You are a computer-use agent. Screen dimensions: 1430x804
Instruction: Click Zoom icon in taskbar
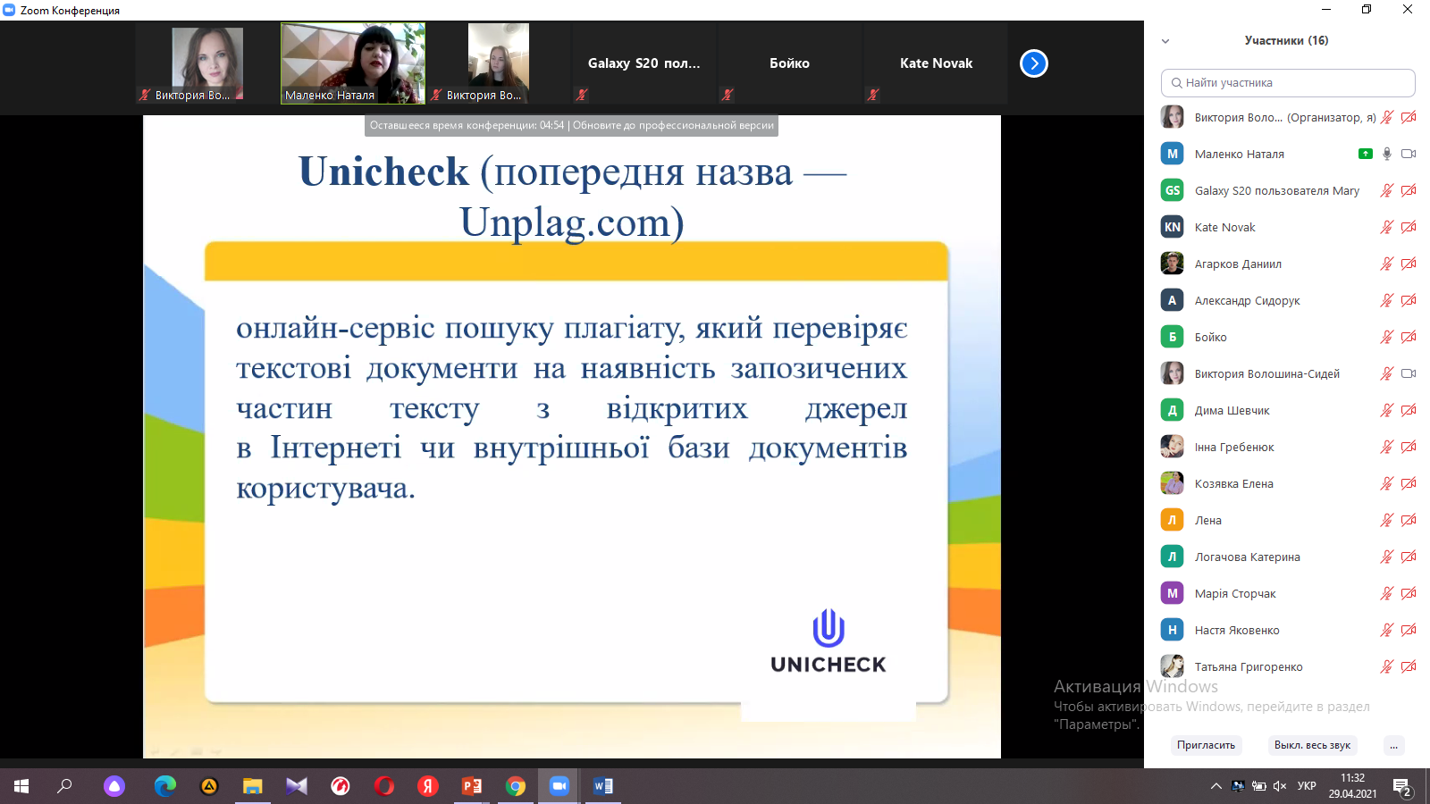(559, 786)
